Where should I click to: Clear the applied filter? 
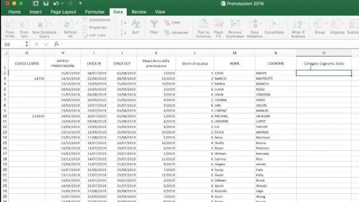pos(172,22)
